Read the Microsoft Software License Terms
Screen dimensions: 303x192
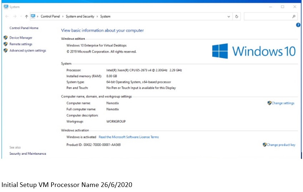129,137
